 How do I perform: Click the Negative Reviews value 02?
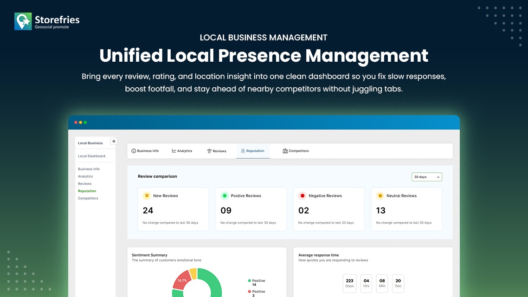[x=304, y=211]
